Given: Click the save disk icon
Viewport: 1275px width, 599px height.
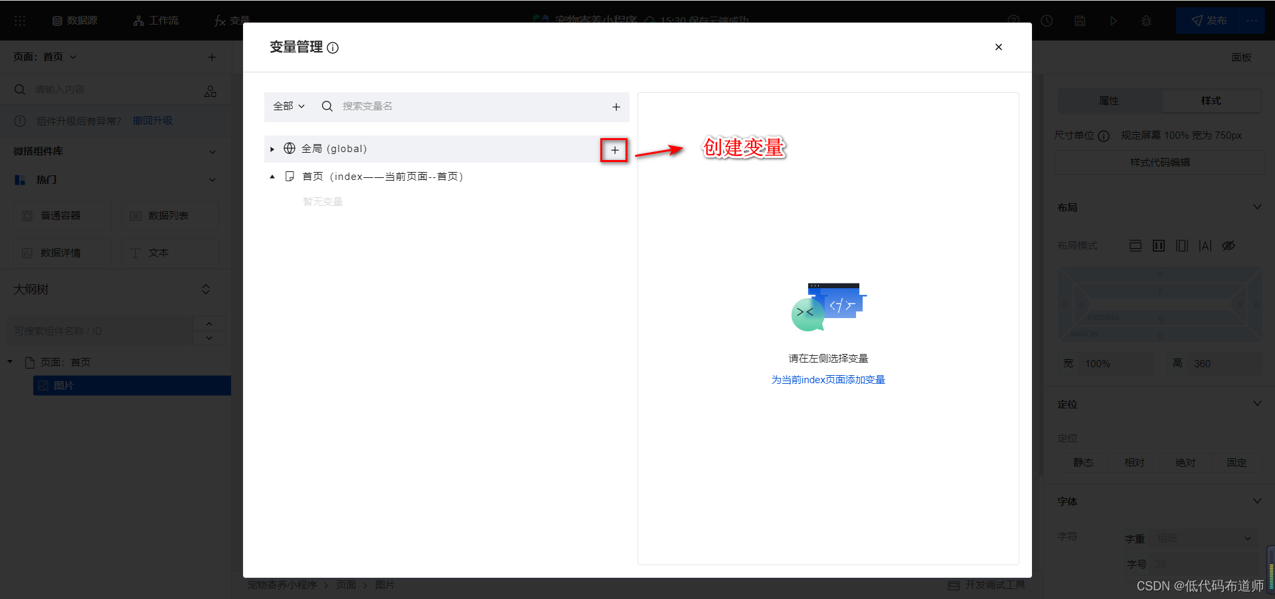Looking at the screenshot, I should coord(1080,21).
